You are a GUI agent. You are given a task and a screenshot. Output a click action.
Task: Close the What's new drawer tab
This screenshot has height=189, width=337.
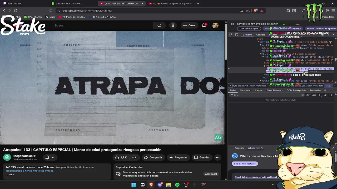[x=262, y=148]
